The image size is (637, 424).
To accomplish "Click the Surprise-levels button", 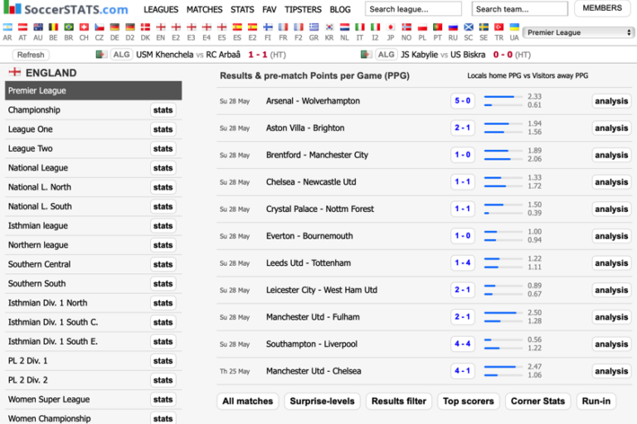I will coord(322,402).
